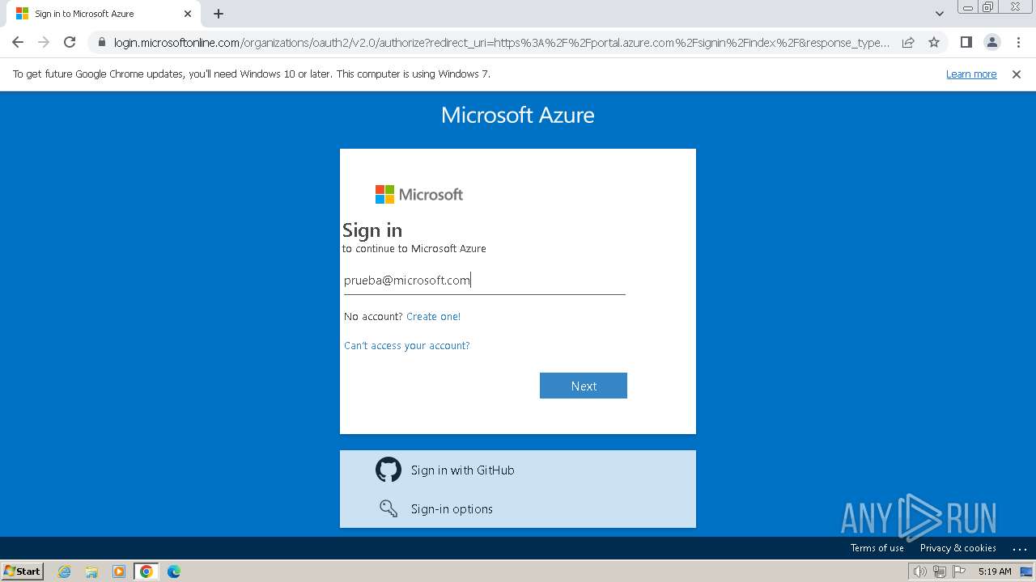Click the key icon beside Sign-in options
1036x582 pixels.
tap(388, 508)
